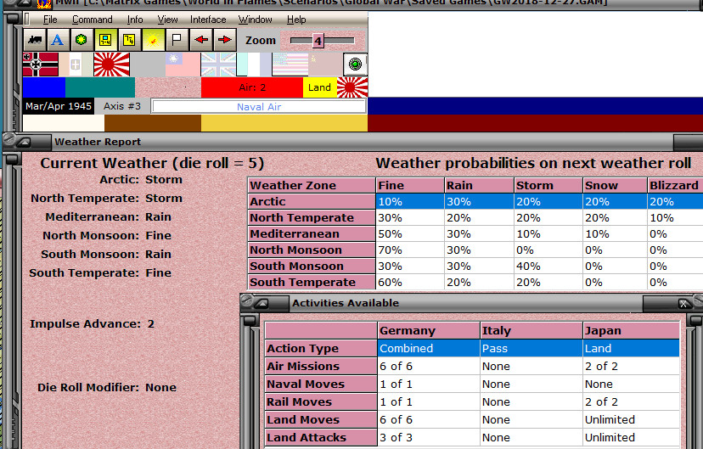Close the Activities Available panel
703x449 pixels.
coord(683,304)
